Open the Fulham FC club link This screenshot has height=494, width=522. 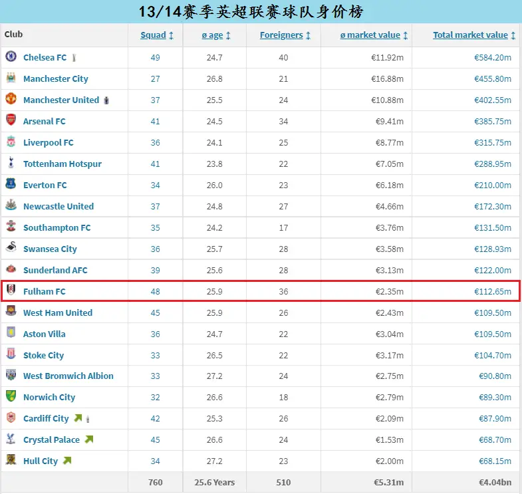click(x=45, y=292)
